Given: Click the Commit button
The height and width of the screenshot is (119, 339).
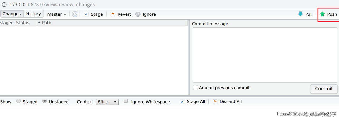Looking at the screenshot, I should pyautogui.click(x=324, y=89).
